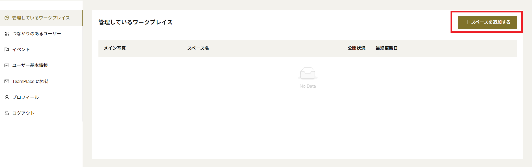Click the スペース名 column header
This screenshot has height=167, width=532.
[x=198, y=48]
